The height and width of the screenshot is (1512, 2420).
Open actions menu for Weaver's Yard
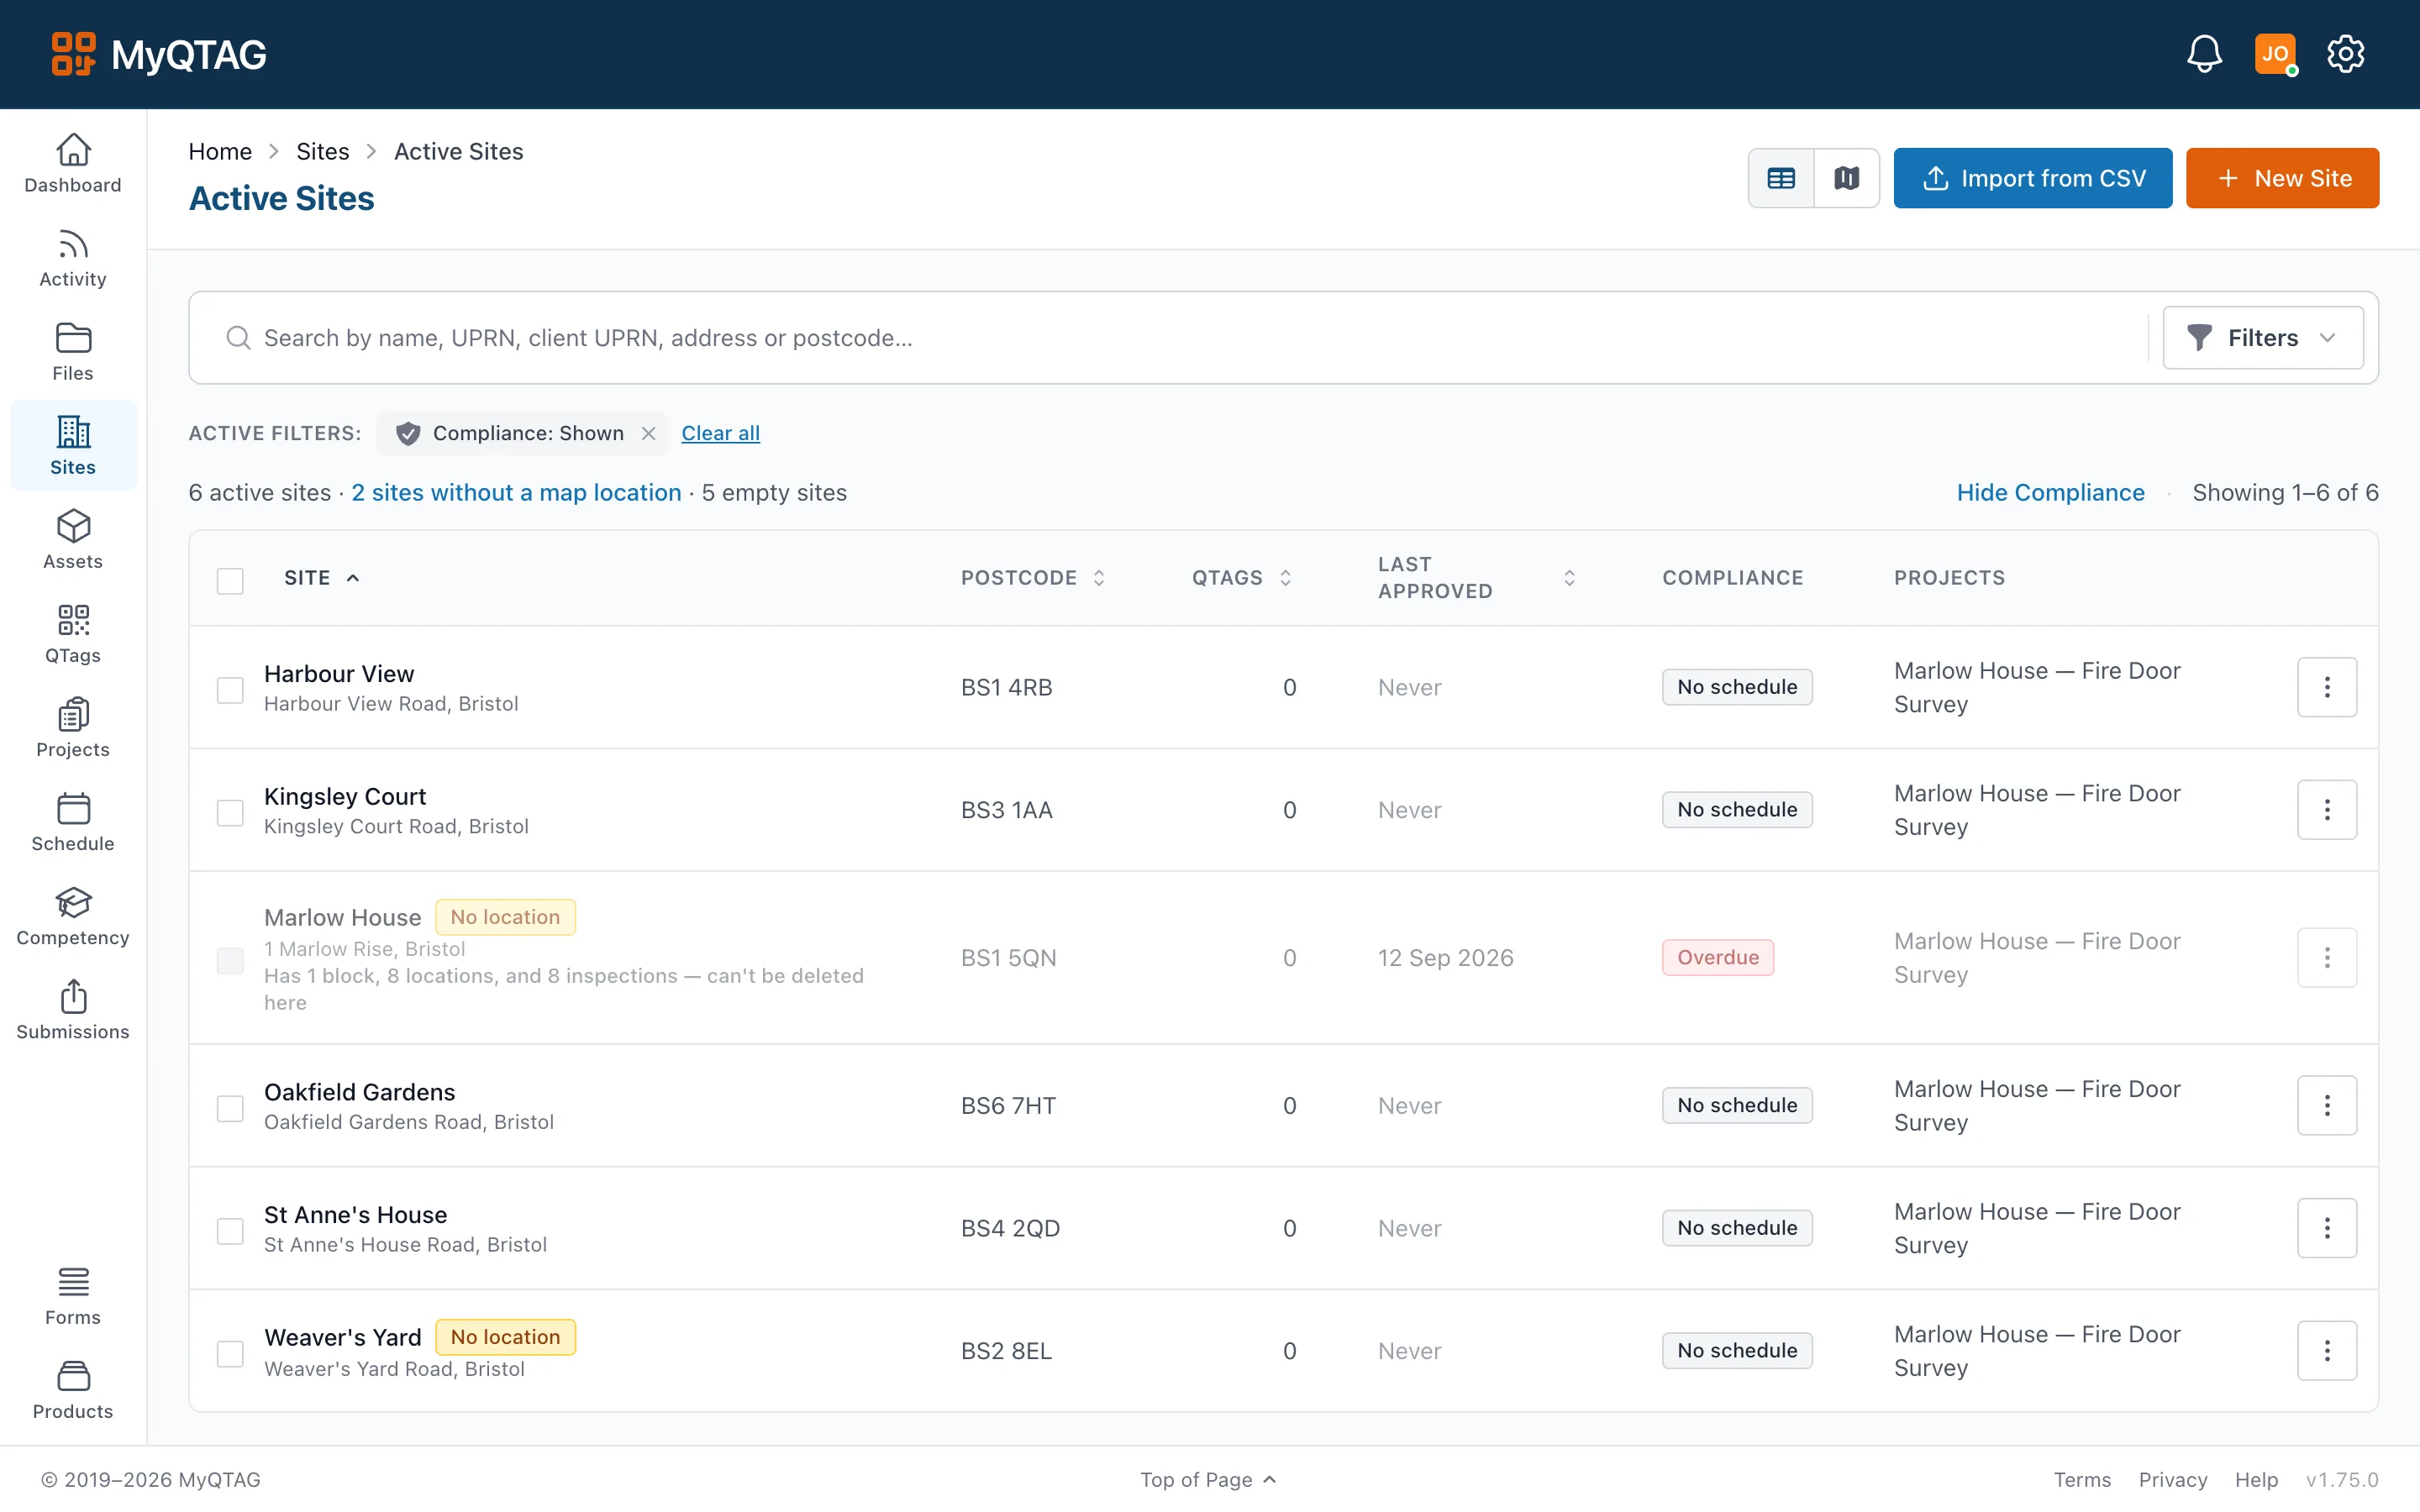[x=2327, y=1351]
